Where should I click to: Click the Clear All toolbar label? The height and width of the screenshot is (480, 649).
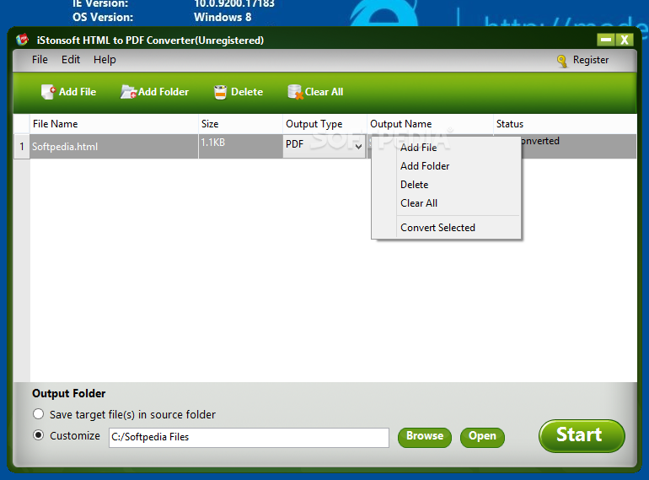[x=324, y=92]
